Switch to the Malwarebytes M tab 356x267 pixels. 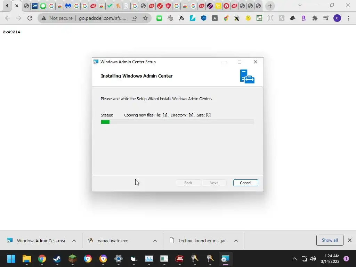(x=68, y=6)
